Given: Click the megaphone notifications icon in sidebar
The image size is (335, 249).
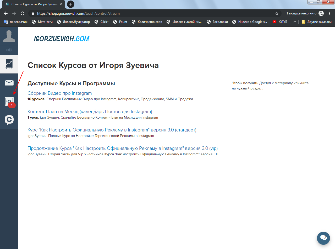Looking at the screenshot, I should (9, 50).
